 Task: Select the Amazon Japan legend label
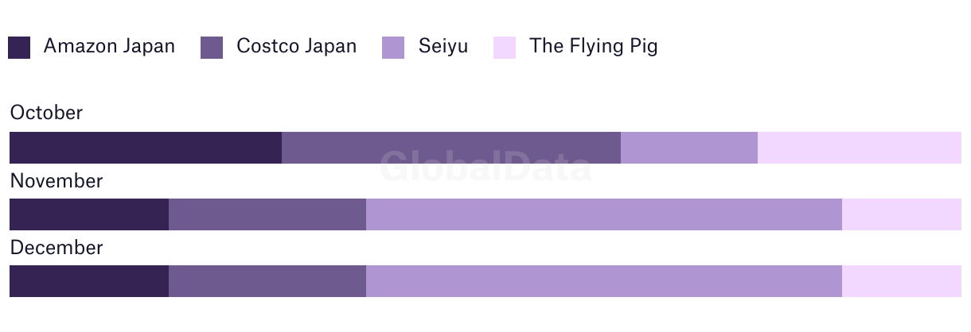[109, 46]
